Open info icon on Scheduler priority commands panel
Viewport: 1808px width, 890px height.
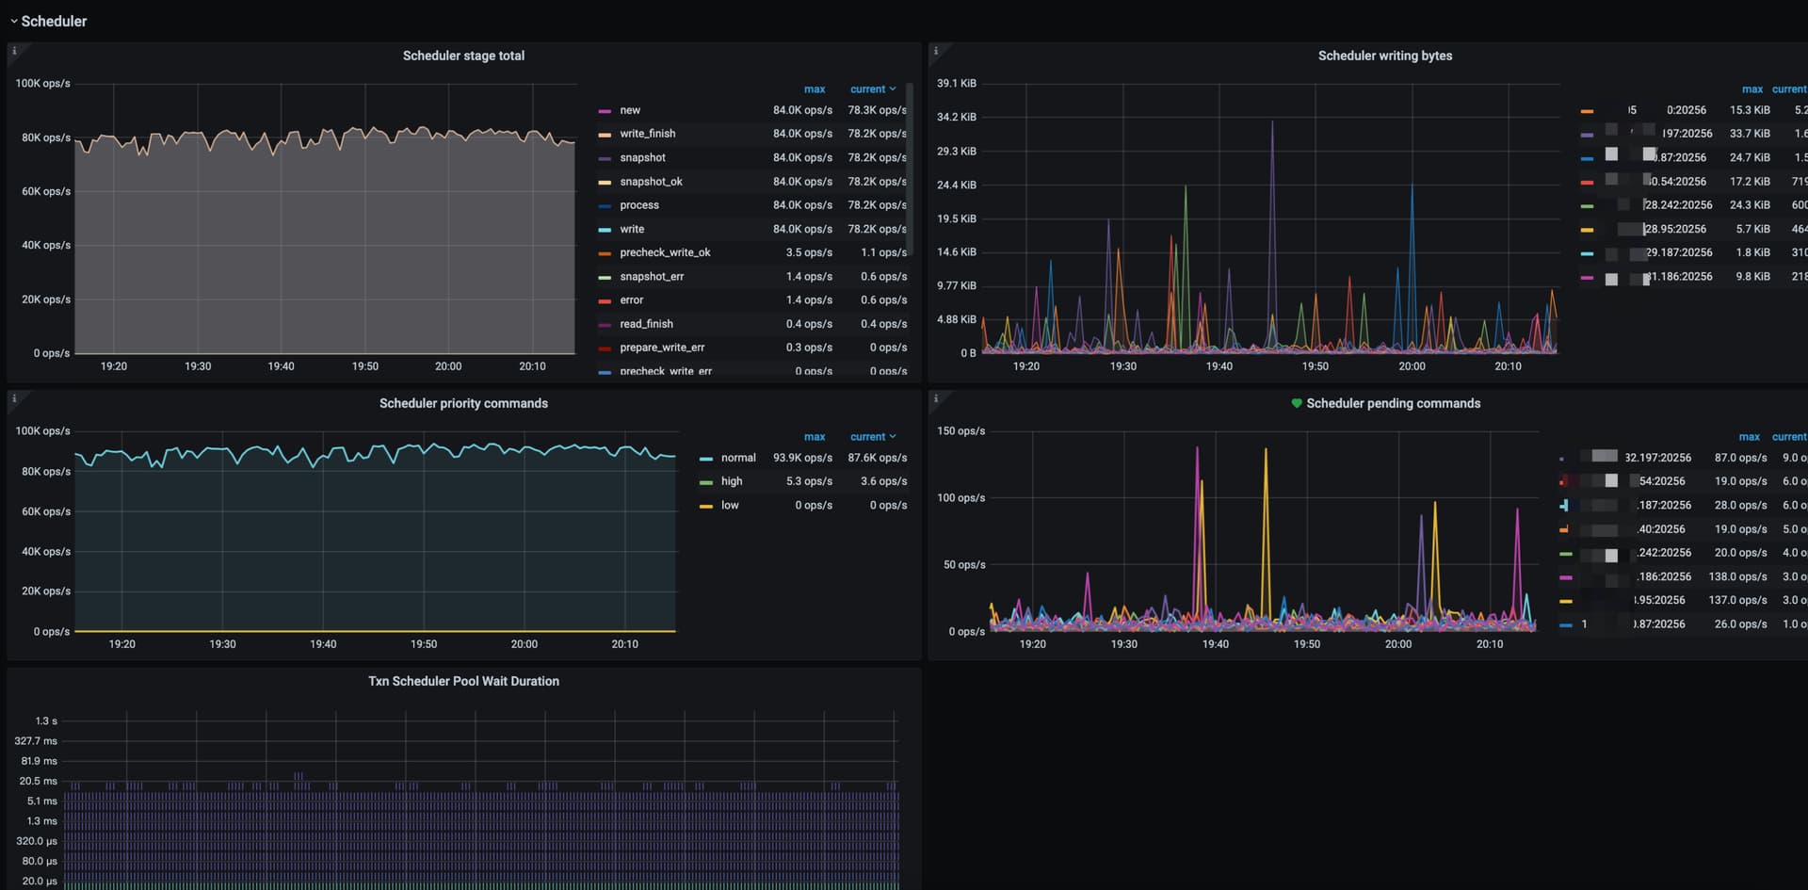(14, 398)
